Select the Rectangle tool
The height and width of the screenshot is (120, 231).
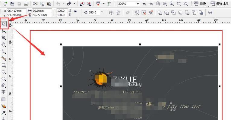(4, 65)
